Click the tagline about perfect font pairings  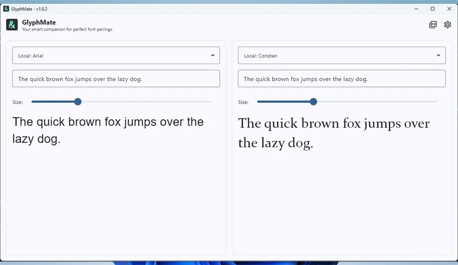pos(67,30)
